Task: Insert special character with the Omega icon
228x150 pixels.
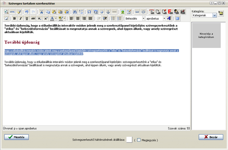Action: pos(89,12)
